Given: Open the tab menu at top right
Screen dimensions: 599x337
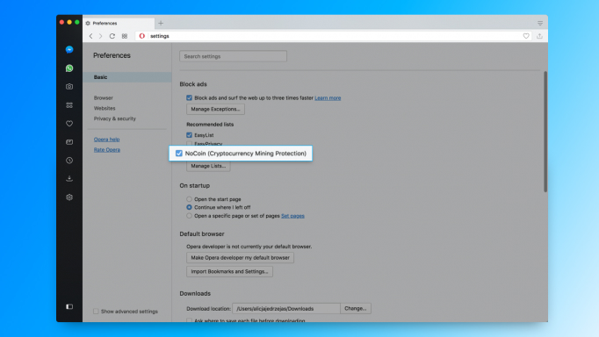Looking at the screenshot, I should coord(540,24).
